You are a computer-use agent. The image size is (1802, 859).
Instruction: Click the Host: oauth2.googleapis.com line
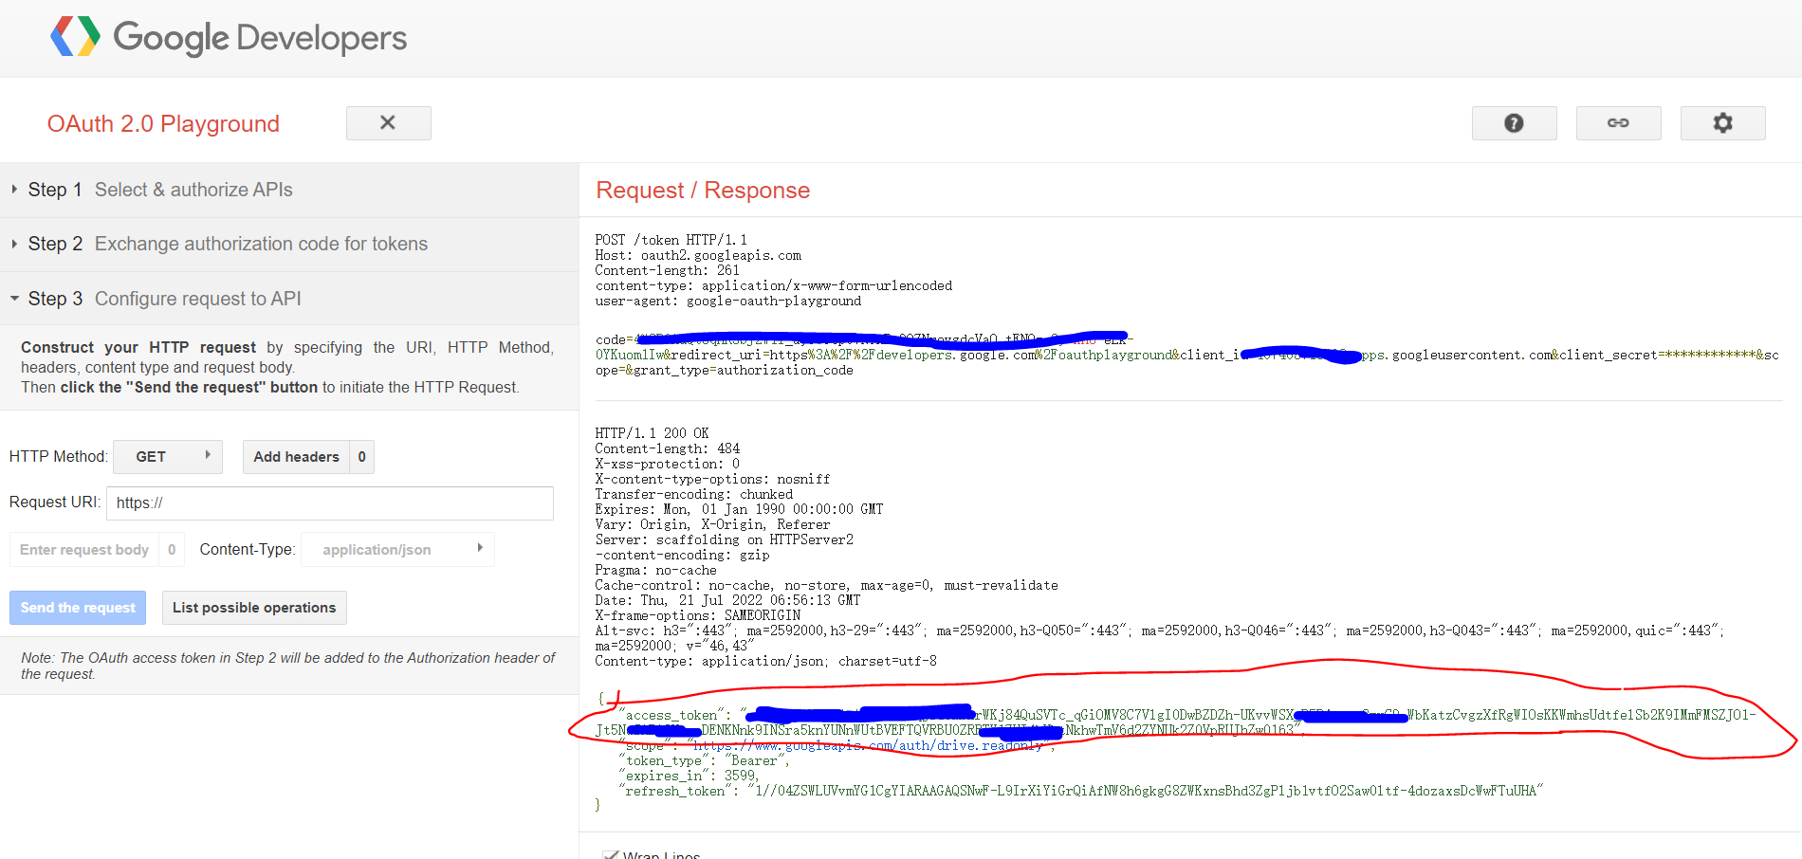[698, 255]
